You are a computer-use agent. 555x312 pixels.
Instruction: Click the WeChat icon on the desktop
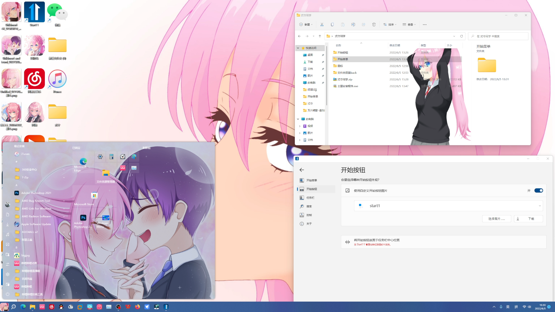pos(57,12)
